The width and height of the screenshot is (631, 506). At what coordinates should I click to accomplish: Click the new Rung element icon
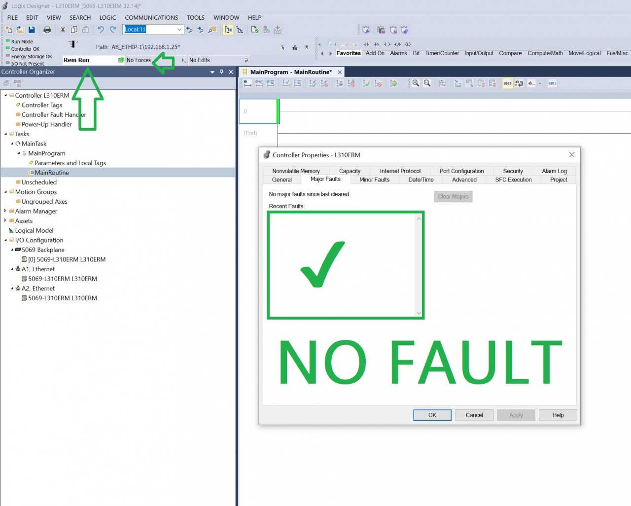(333, 44)
